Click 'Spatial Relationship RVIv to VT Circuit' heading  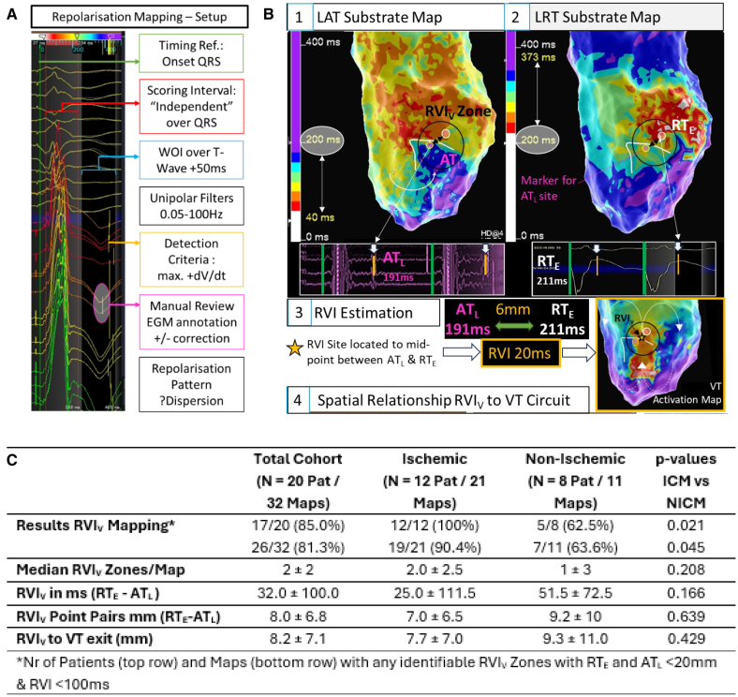coord(443,400)
